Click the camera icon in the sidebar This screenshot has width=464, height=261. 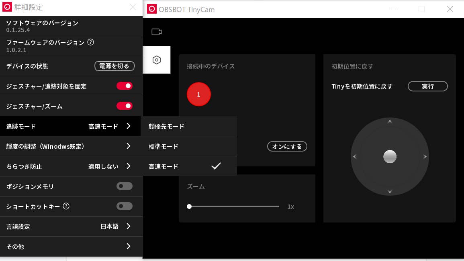[156, 32]
